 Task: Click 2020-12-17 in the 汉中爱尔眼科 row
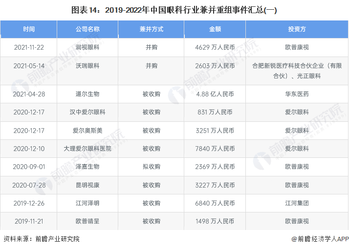coord(29,112)
